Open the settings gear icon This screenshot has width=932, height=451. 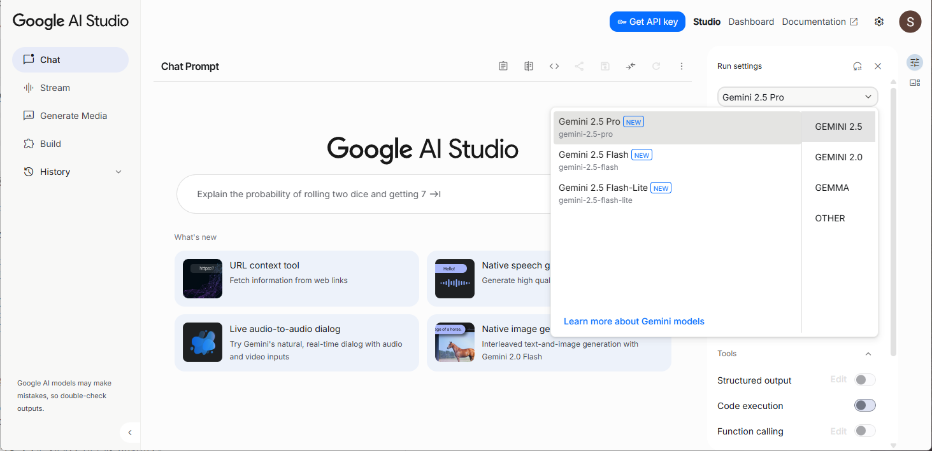tap(879, 22)
